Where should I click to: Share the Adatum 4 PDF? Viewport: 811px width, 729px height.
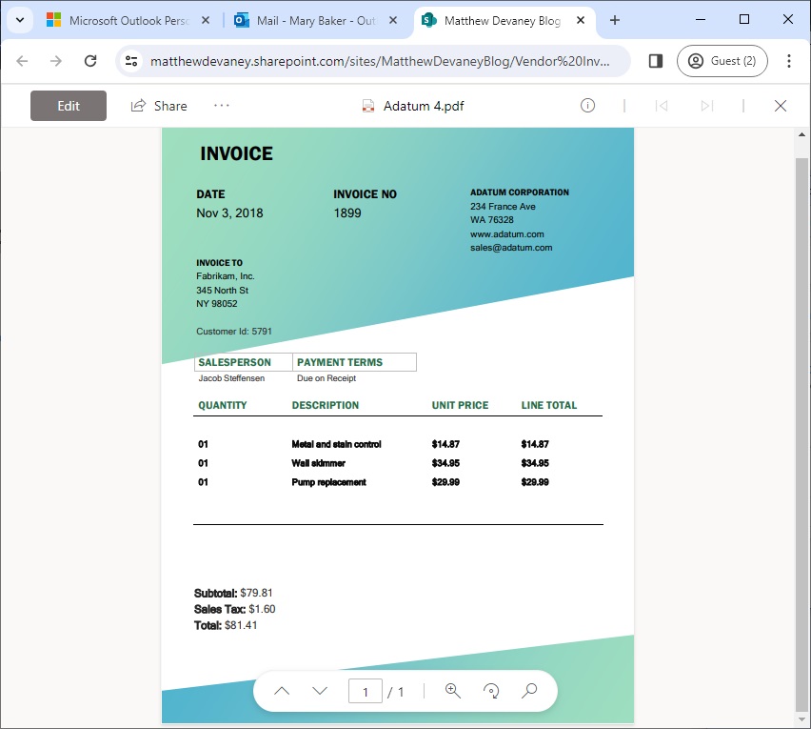click(x=158, y=106)
